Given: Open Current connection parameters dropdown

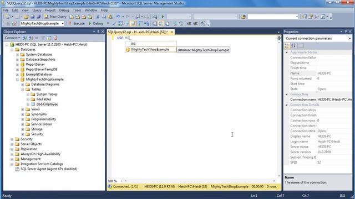Looking at the screenshot, I should [350, 39].
